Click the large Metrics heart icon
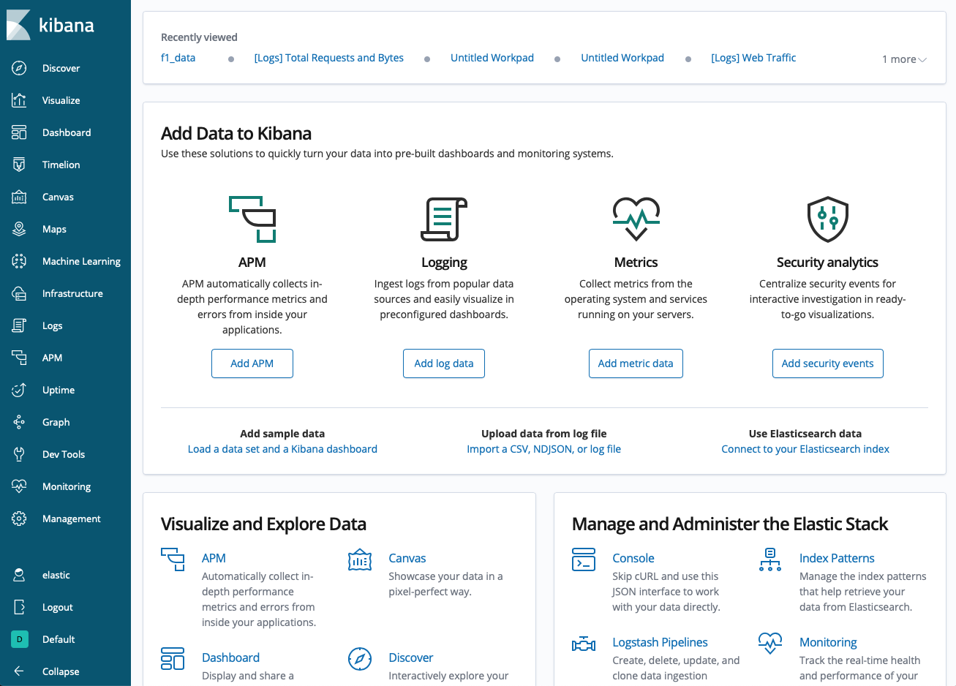The width and height of the screenshot is (956, 686). click(x=636, y=219)
